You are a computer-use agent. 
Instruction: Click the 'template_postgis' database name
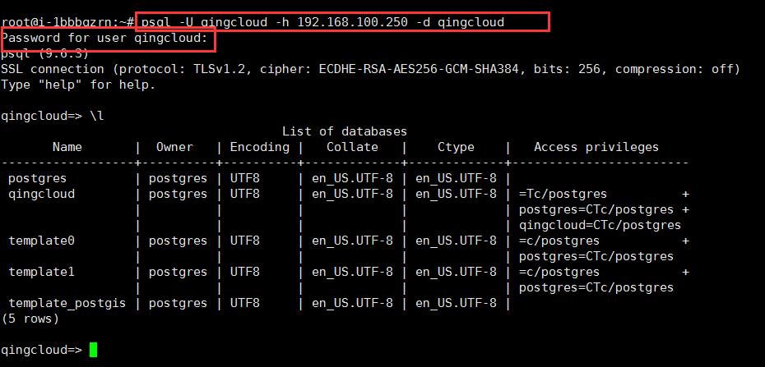click(67, 303)
